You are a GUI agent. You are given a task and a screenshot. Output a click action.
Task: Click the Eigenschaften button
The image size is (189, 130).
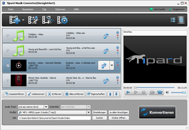coord(96,94)
